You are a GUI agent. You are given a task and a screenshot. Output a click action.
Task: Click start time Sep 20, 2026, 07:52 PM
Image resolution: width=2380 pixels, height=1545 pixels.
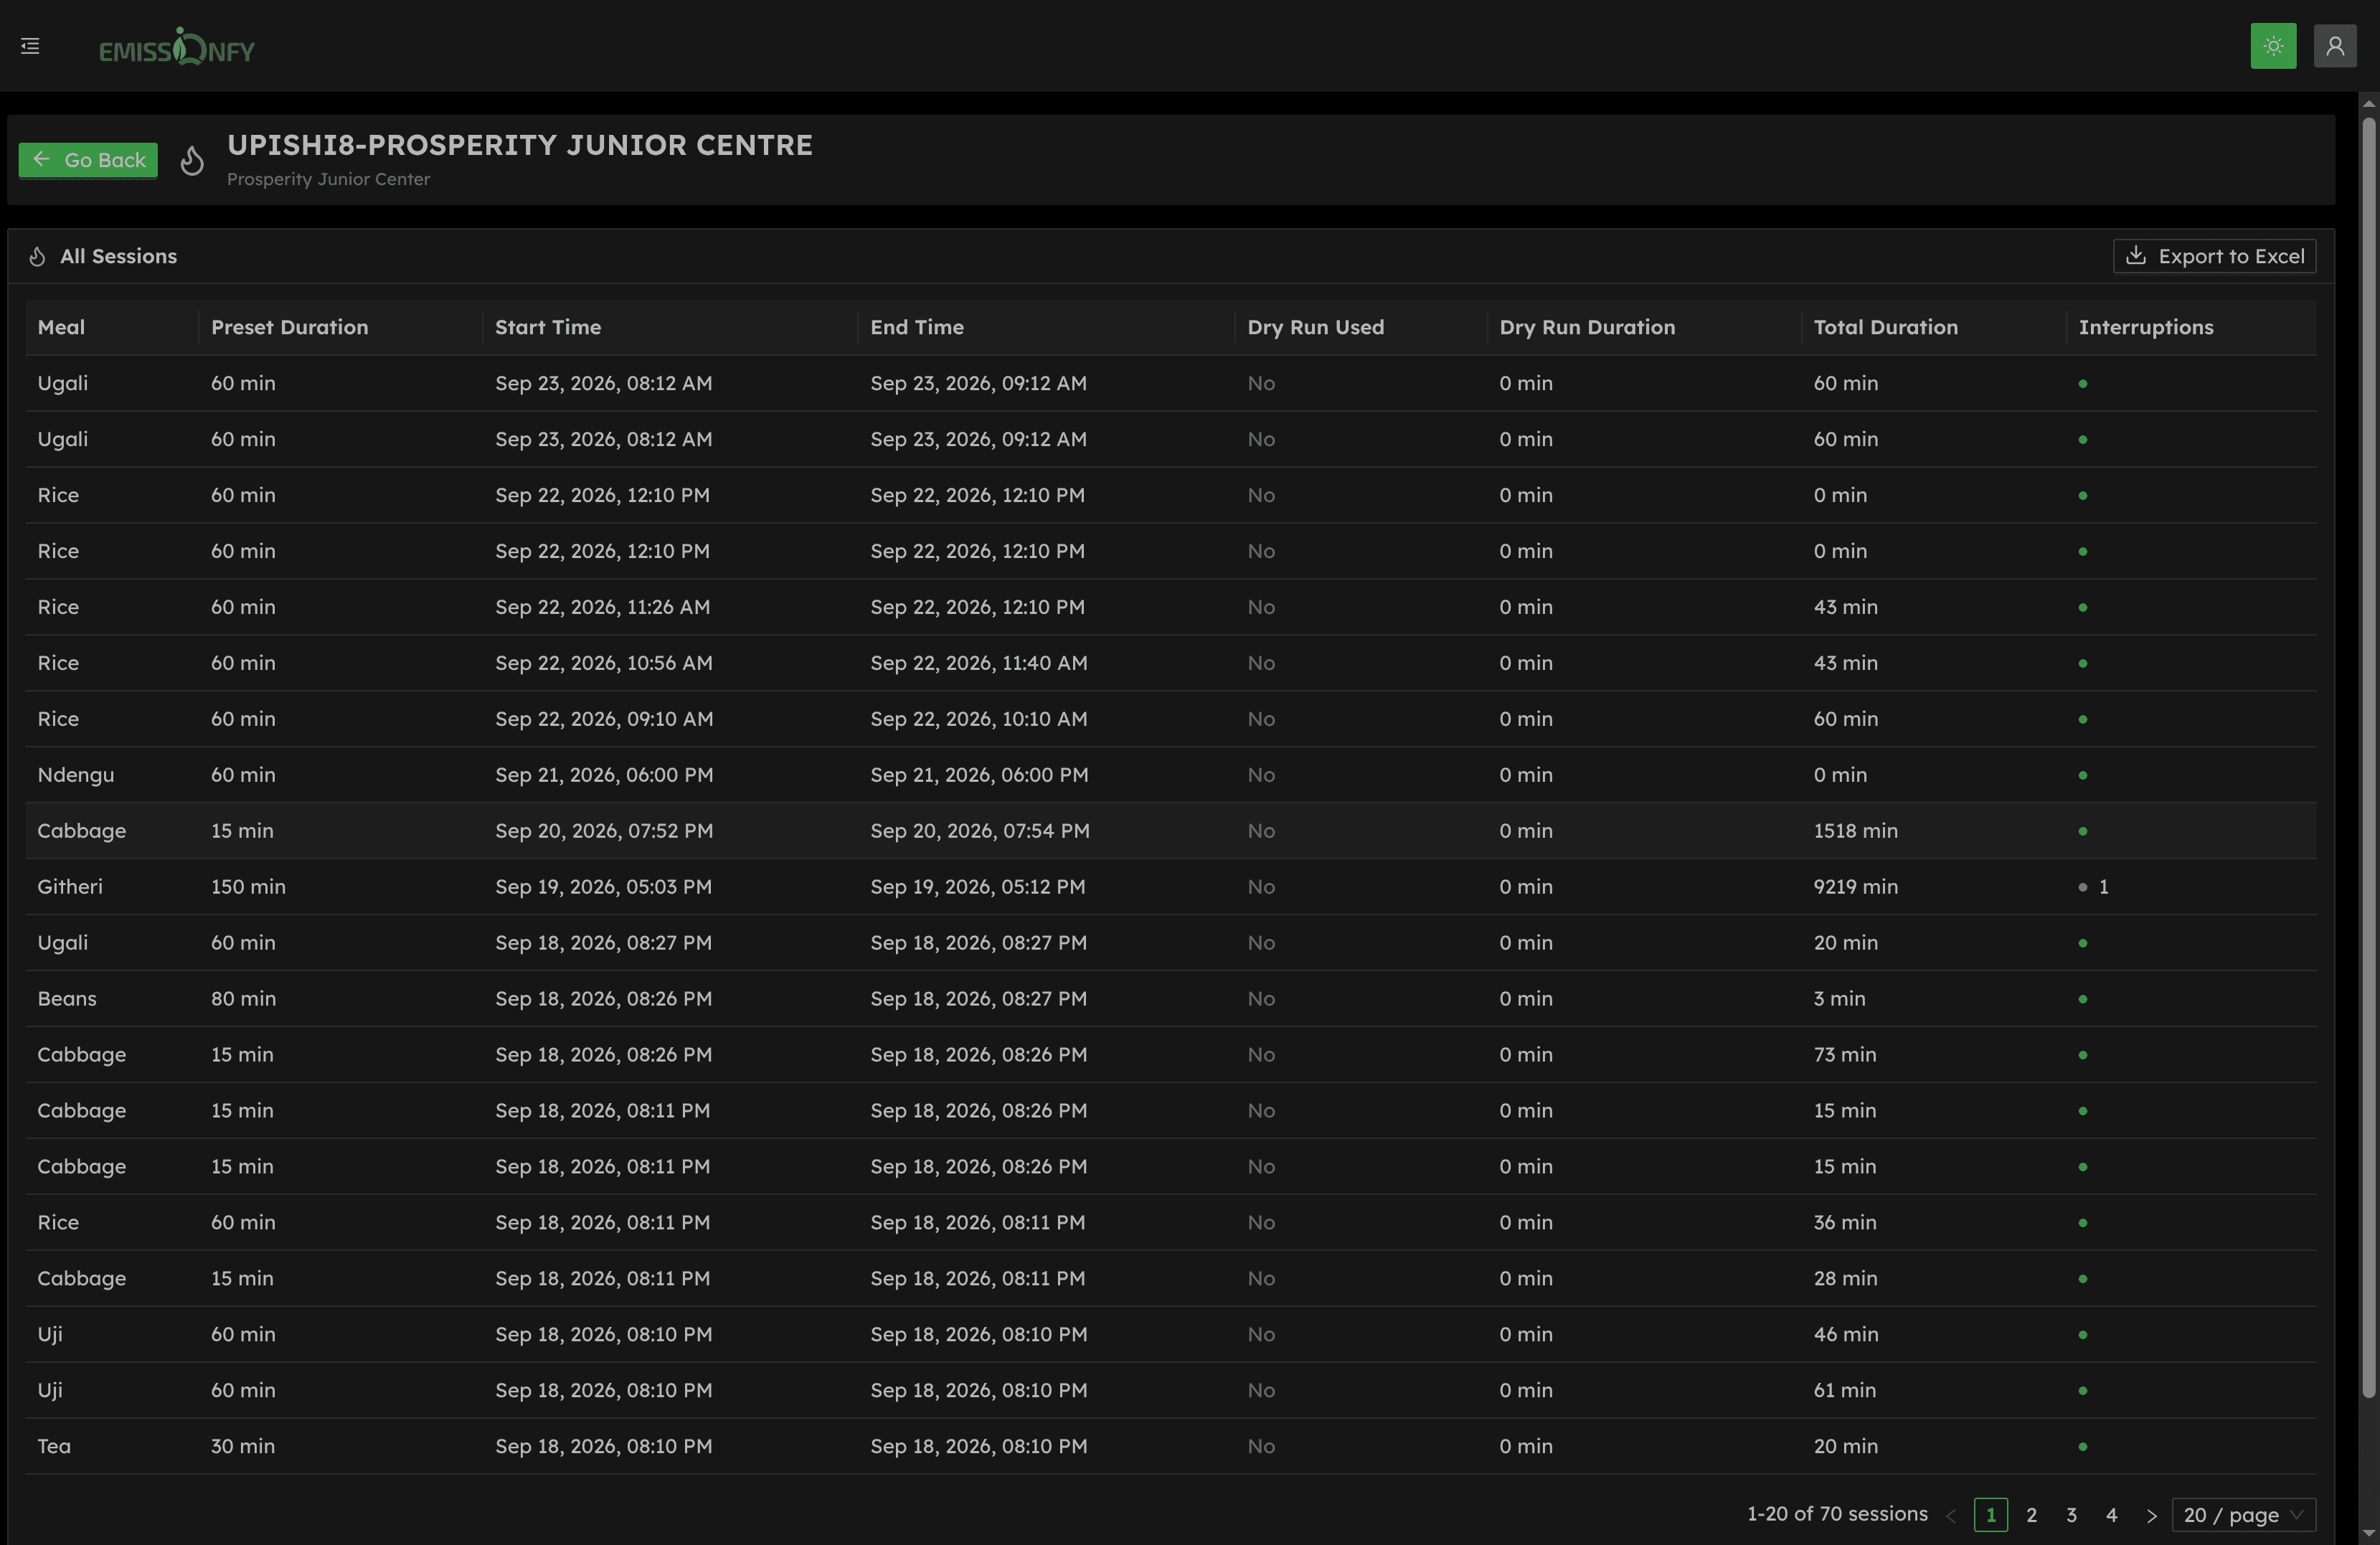coord(604,831)
